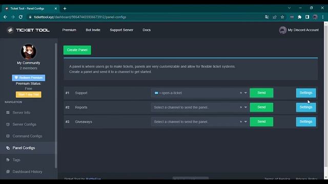Click the Command Configs sidebar icon

click(8, 136)
